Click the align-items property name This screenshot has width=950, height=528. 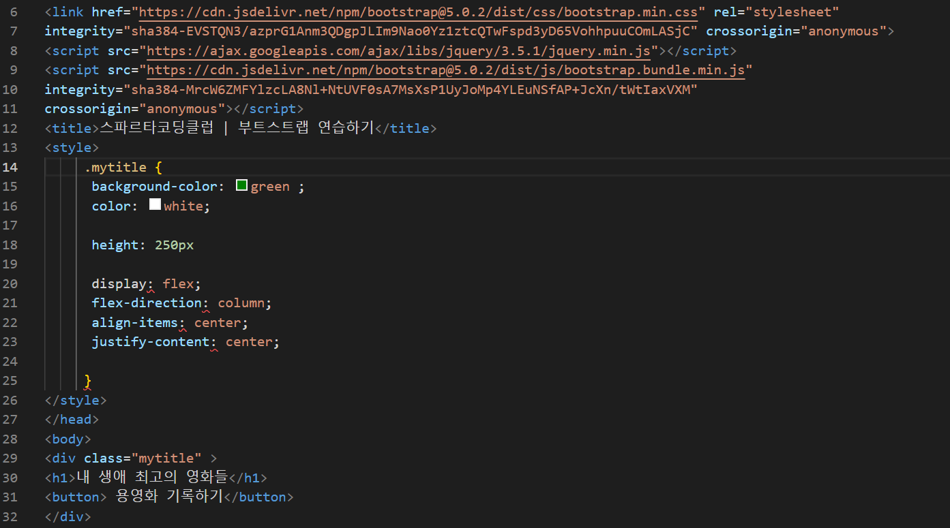[x=135, y=322]
